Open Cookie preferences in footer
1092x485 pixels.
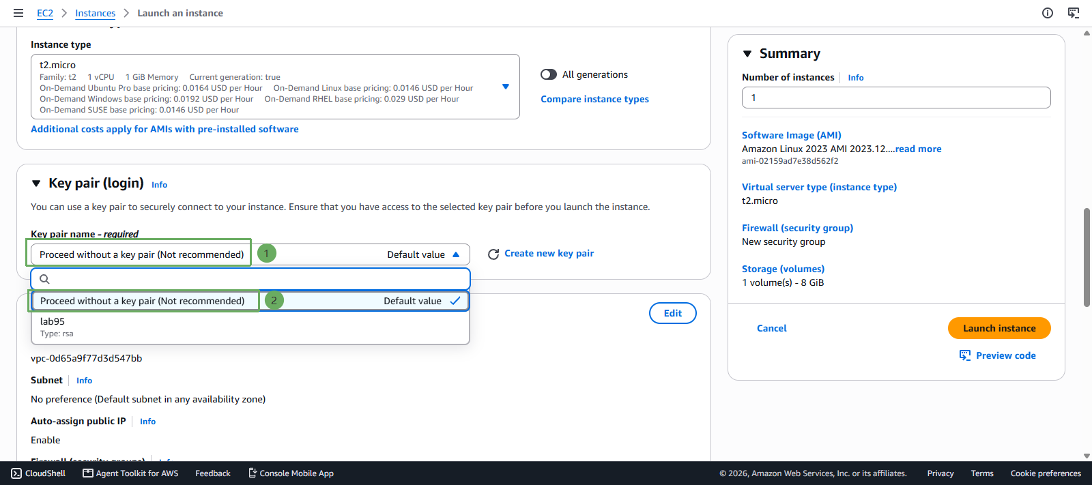[x=1046, y=473]
